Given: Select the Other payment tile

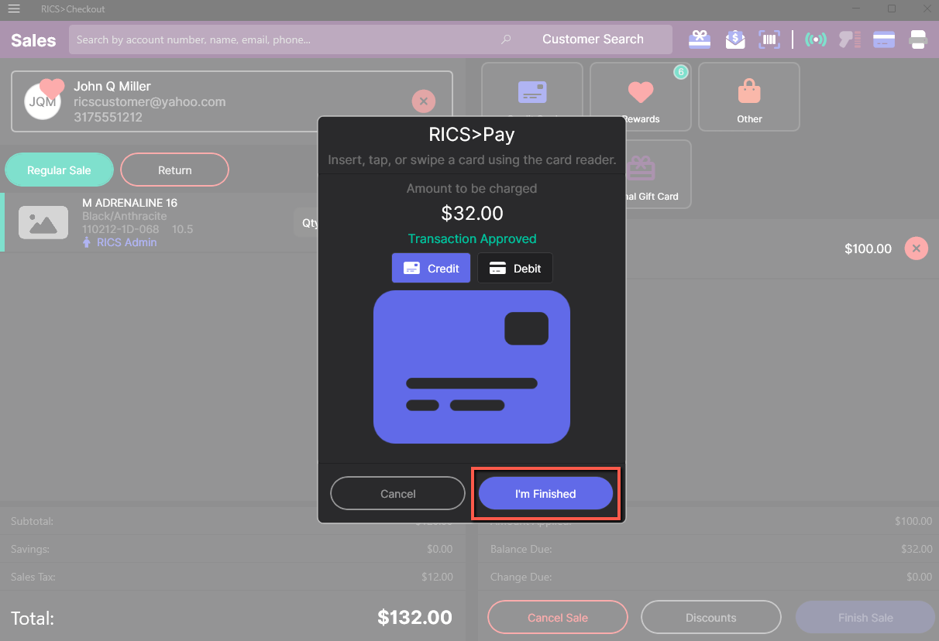Looking at the screenshot, I should [x=749, y=97].
